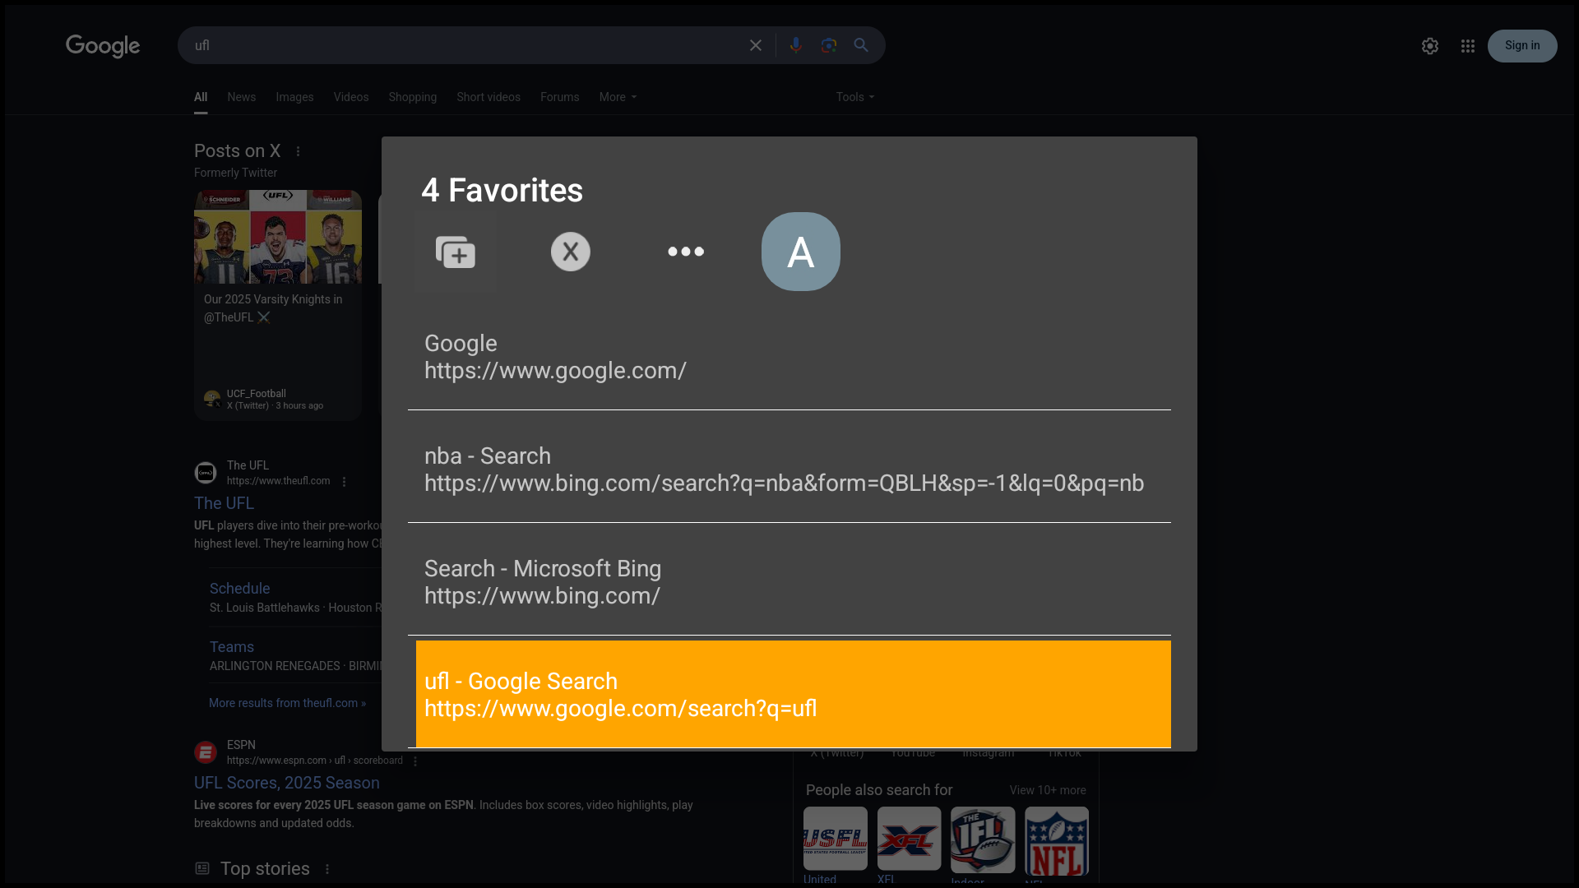This screenshot has height=888, width=1579.
Task: Start voice search with microphone icon
Action: (x=795, y=45)
